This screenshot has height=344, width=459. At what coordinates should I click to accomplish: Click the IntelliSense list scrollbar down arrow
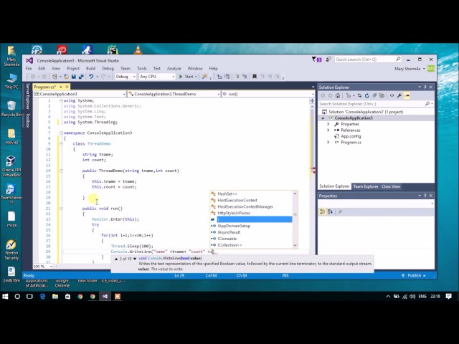click(x=295, y=245)
